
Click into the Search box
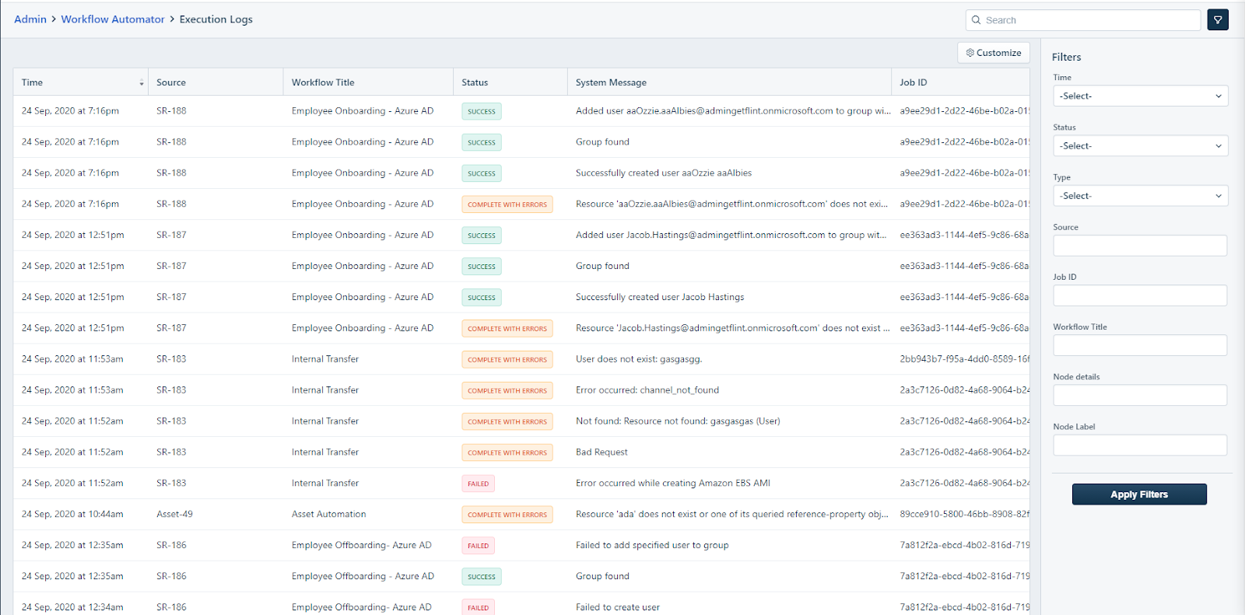click(x=1083, y=20)
